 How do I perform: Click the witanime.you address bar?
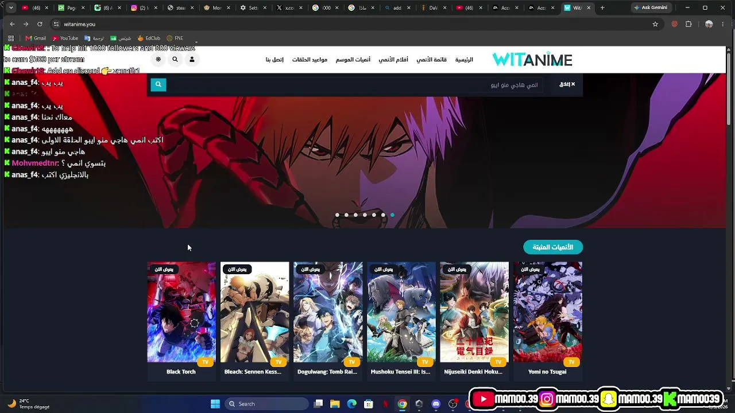[x=350, y=24]
